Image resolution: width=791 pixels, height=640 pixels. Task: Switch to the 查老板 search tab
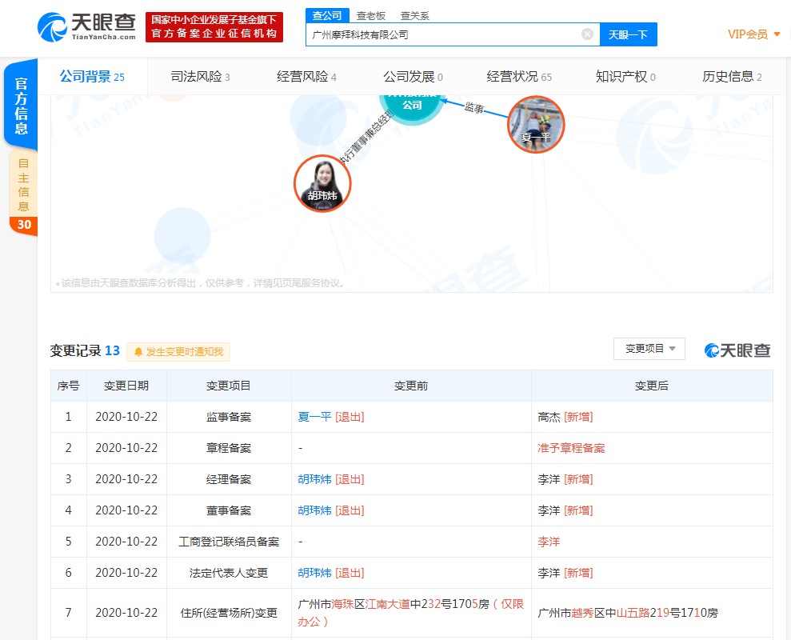[371, 16]
